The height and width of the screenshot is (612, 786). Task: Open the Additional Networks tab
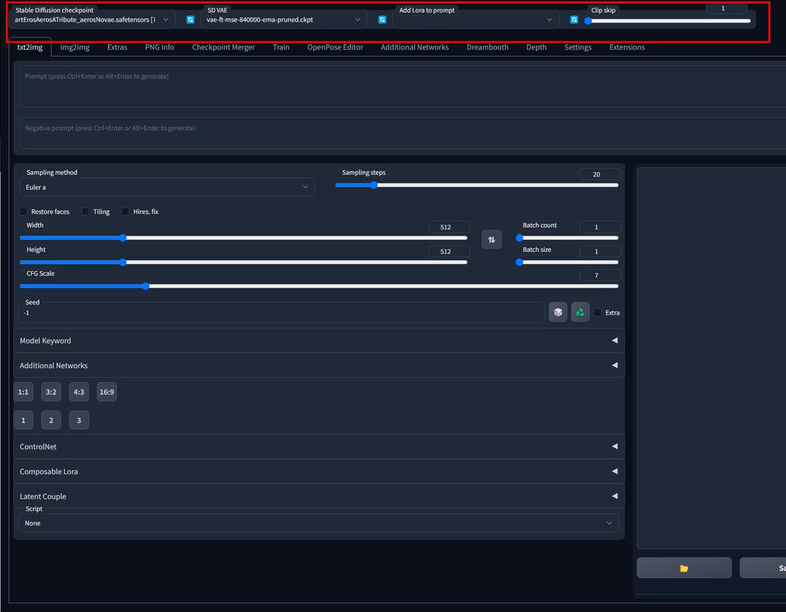[x=415, y=47]
